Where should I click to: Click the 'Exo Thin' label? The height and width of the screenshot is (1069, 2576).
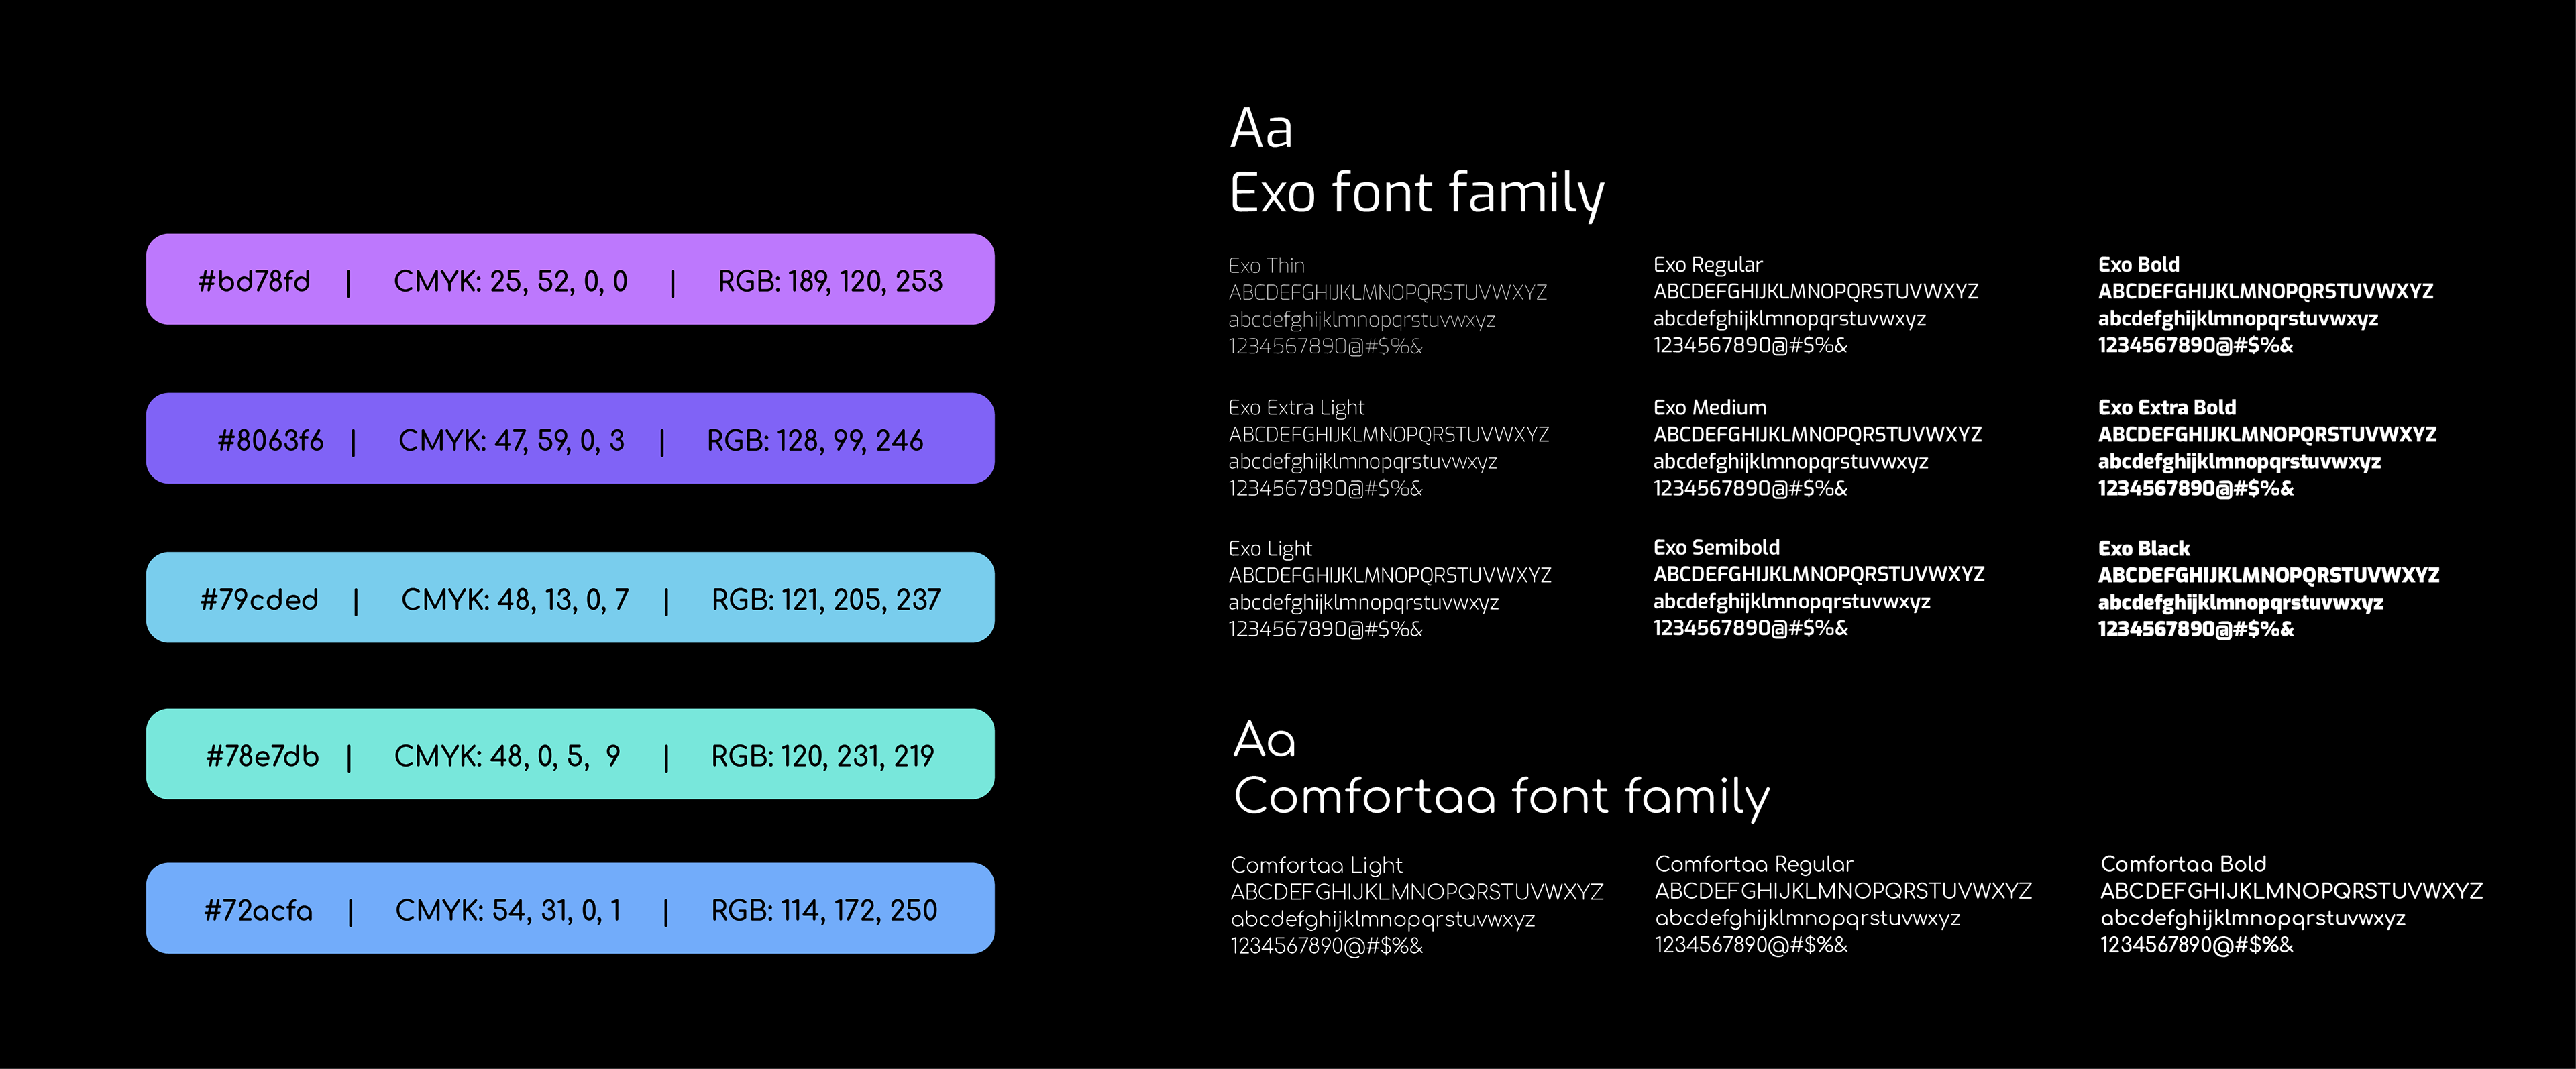point(1266,266)
